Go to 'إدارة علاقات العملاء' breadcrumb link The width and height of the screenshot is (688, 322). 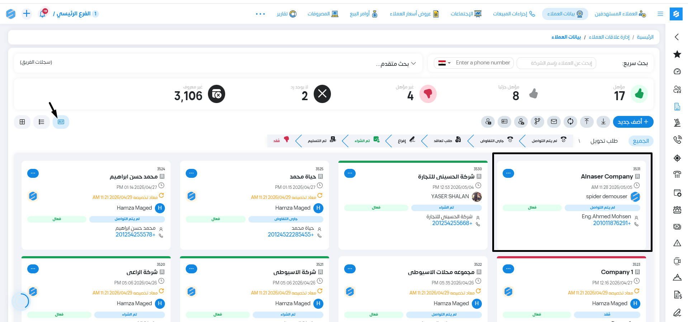pos(609,37)
